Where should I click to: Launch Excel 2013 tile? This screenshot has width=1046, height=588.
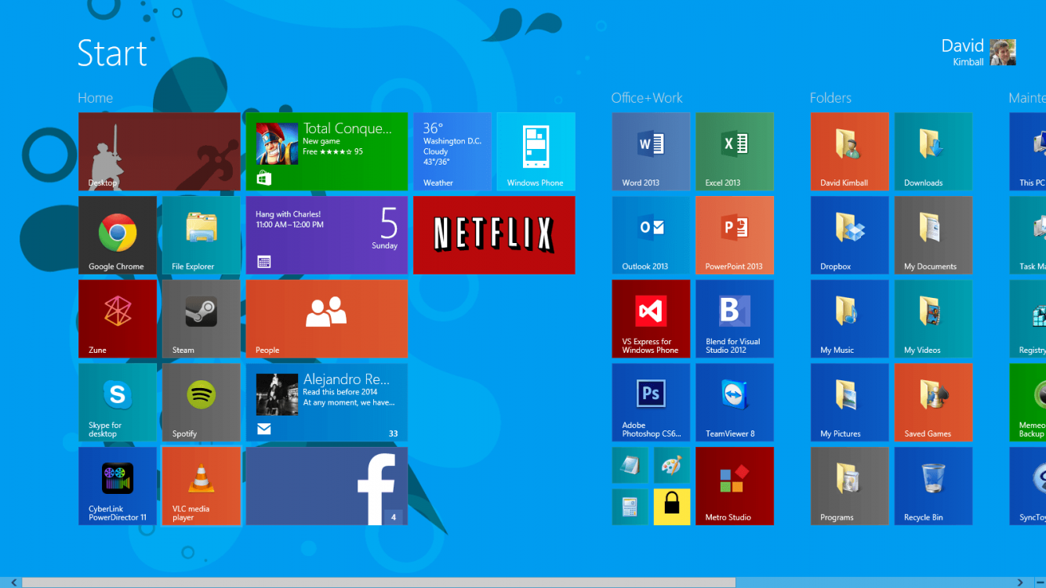click(x=735, y=151)
